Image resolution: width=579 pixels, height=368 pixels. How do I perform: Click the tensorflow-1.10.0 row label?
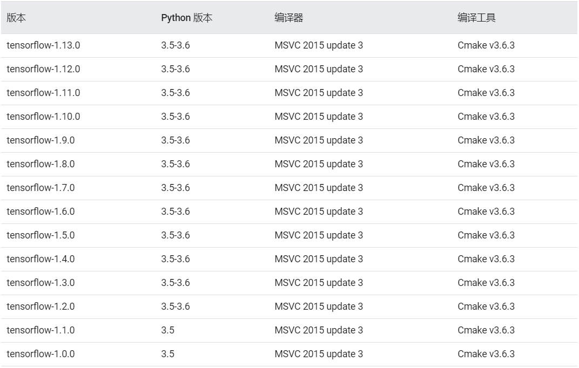43,117
